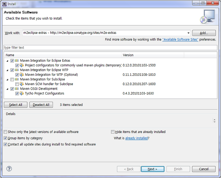
Task: Click the feature icon beside Maven SCM handler for Subclipse
Action: pyautogui.click(x=22, y=84)
